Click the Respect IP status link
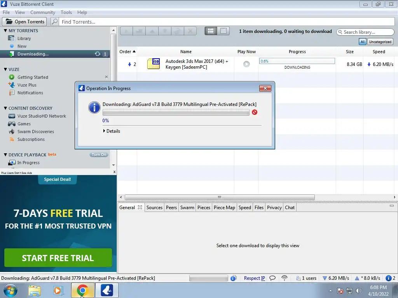Image resolution: width=398 pixels, height=298 pixels. (x=254, y=278)
